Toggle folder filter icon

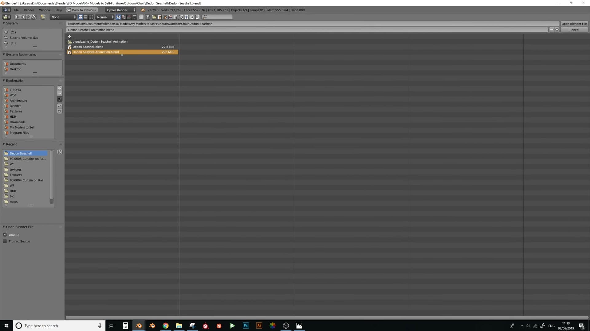[x=154, y=17]
